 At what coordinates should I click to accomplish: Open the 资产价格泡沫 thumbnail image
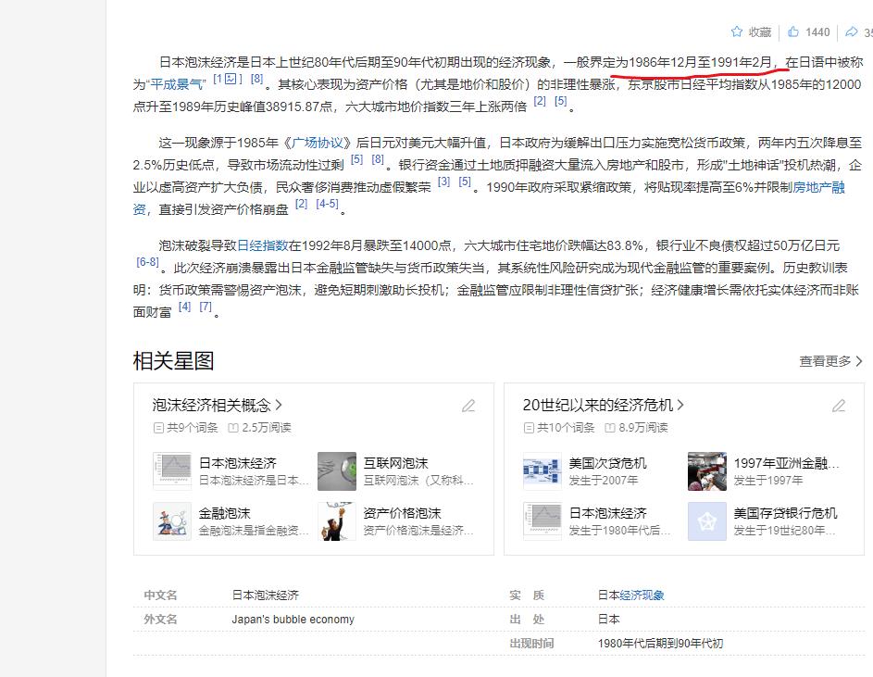[x=337, y=520]
